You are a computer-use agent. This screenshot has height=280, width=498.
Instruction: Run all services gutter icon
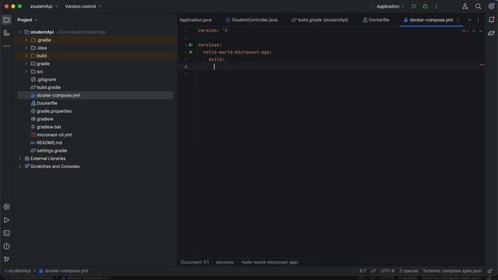coord(191,45)
